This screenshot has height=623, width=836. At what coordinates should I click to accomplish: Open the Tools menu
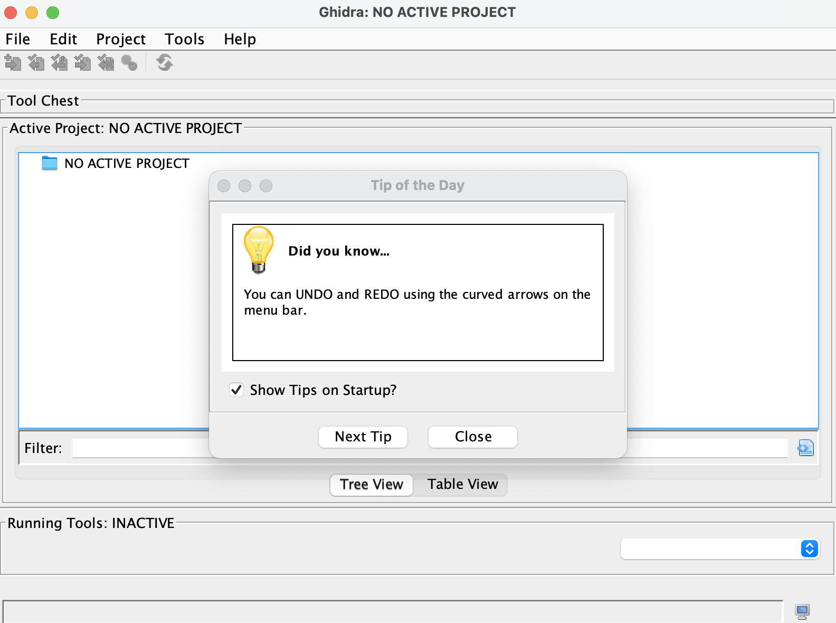coord(185,39)
